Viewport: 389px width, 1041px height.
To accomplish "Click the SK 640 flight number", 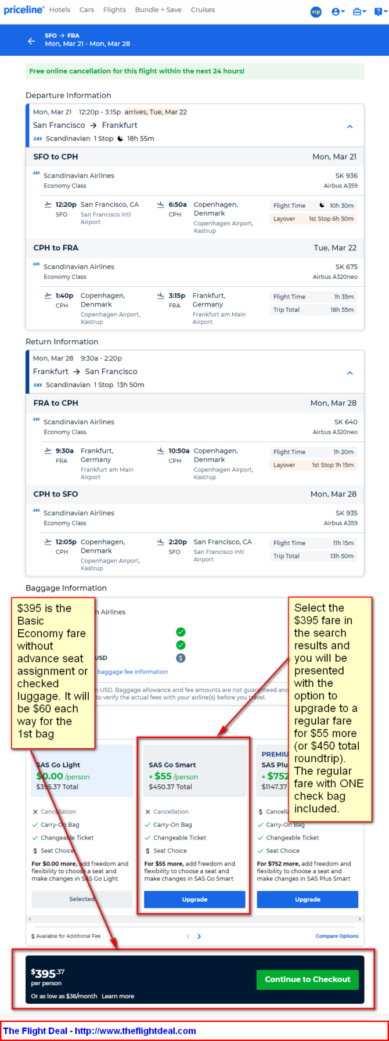I will pos(346,422).
